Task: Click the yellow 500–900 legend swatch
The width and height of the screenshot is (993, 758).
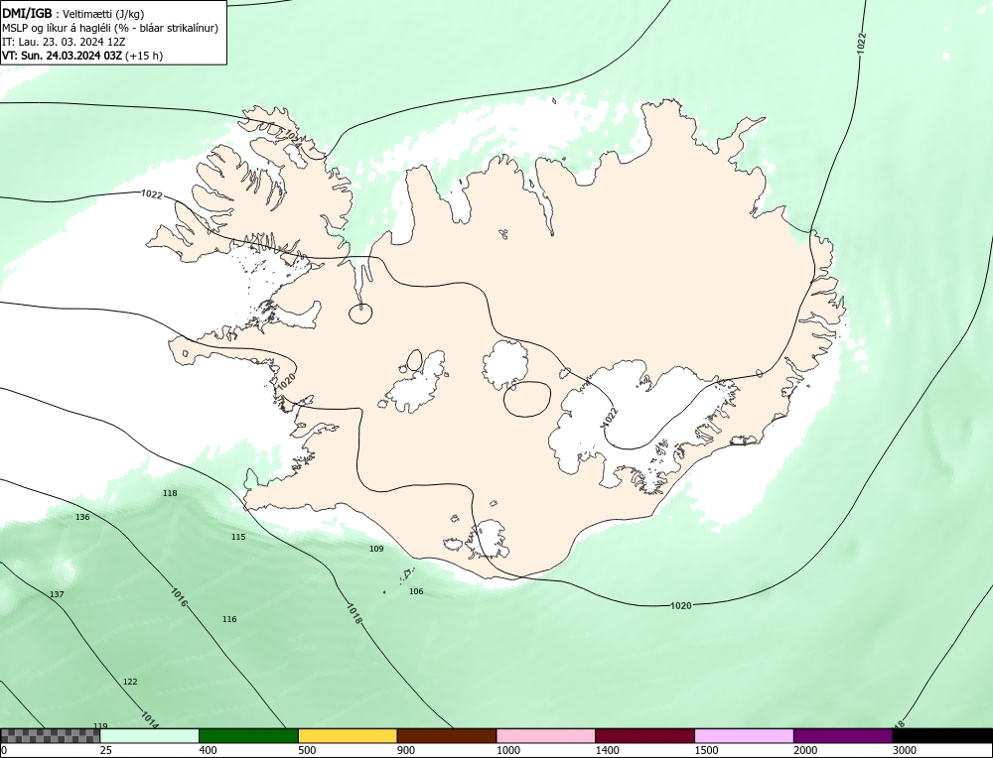Action: coord(348,736)
